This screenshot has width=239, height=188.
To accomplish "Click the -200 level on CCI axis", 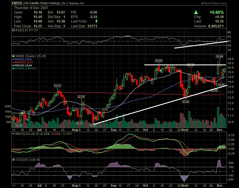I will pos(231,180).
